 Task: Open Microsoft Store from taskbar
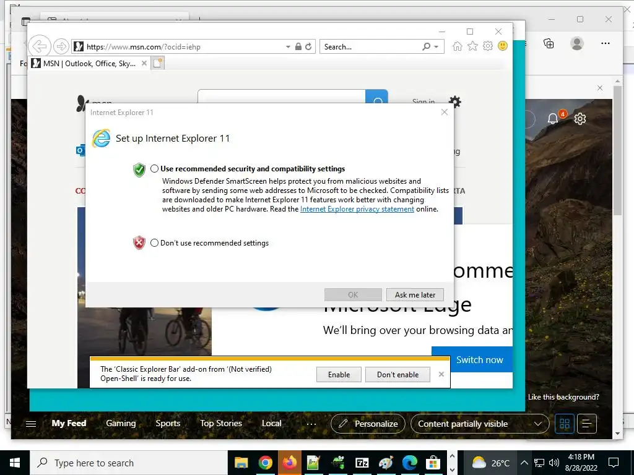[x=433, y=463]
